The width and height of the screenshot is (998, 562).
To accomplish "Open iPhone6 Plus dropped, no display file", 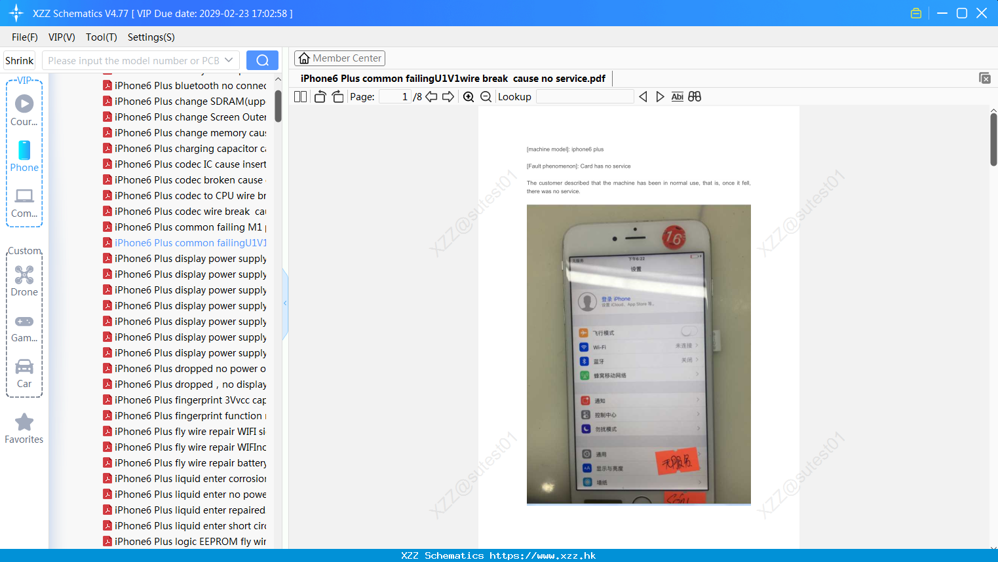I will [x=185, y=384].
